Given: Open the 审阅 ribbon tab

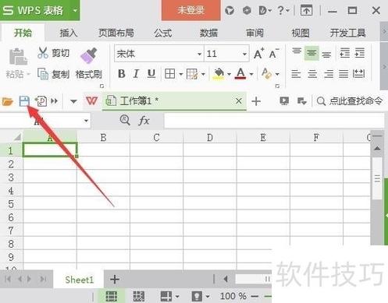Looking at the screenshot, I should pos(255,33).
